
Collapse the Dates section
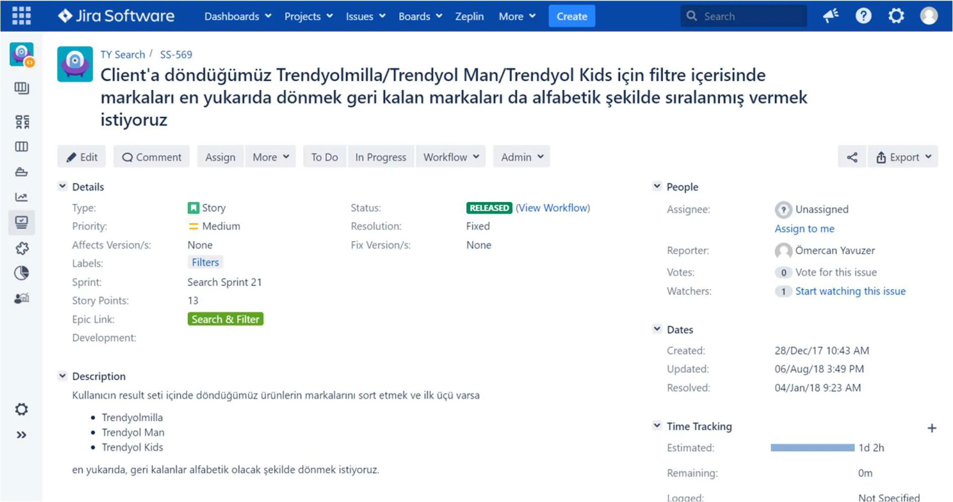657,329
